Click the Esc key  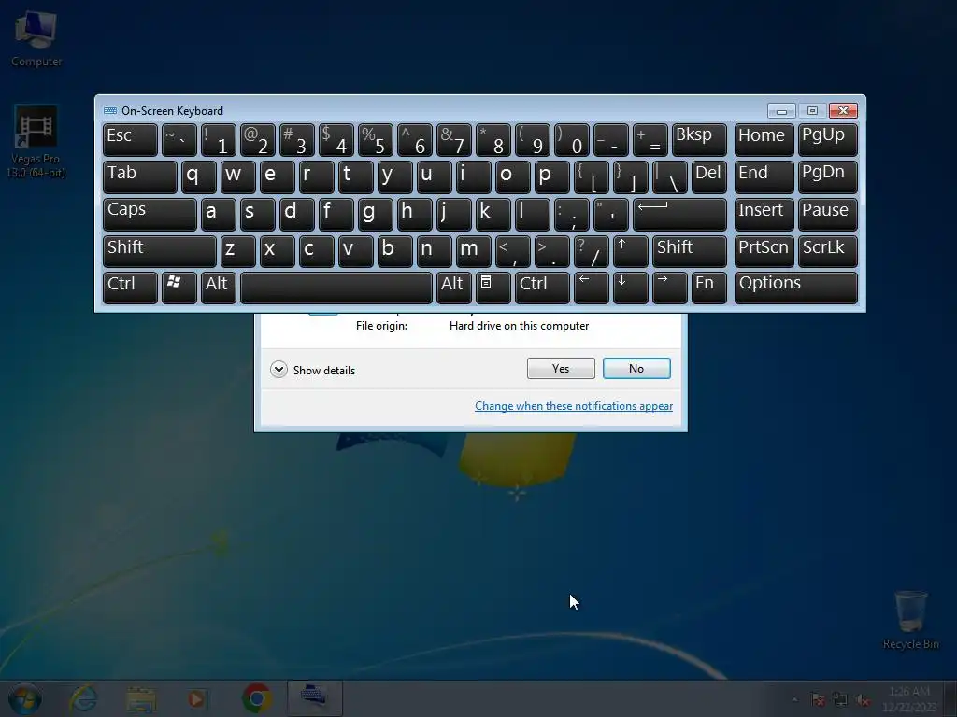(x=130, y=140)
